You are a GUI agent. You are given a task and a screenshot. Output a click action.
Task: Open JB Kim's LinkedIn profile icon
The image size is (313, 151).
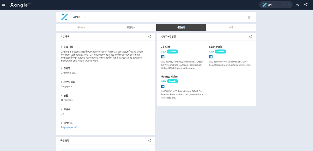[163, 56]
